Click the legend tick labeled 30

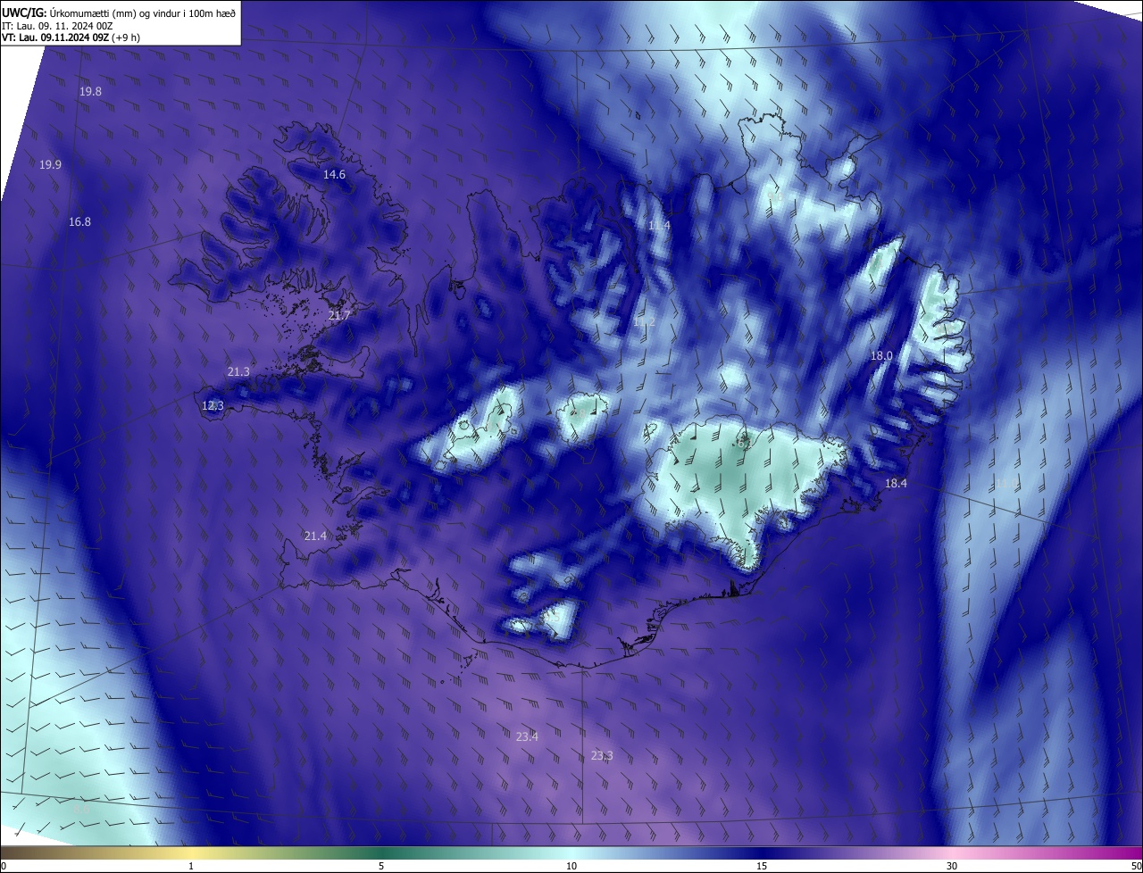(x=952, y=866)
